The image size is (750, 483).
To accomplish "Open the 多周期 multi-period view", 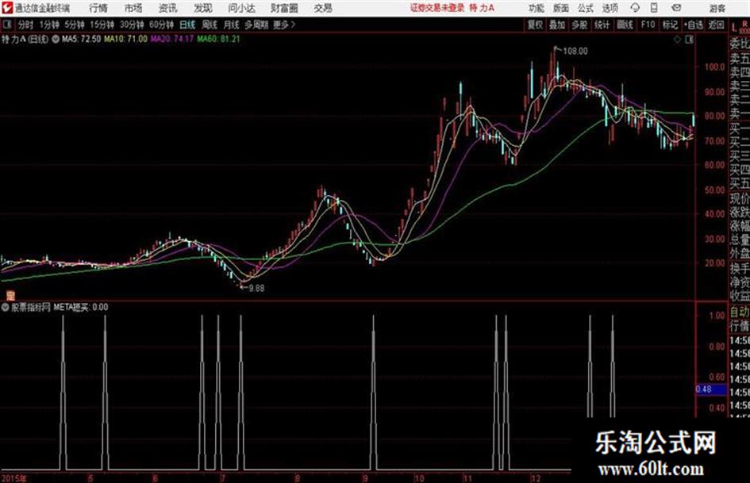I will point(256,25).
